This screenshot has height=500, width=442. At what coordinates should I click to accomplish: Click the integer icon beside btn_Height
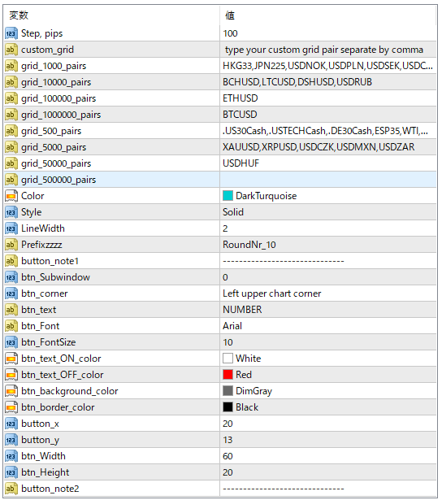pos(11,472)
